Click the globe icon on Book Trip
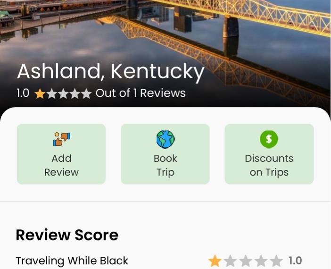The image size is (331, 269). [x=165, y=139]
